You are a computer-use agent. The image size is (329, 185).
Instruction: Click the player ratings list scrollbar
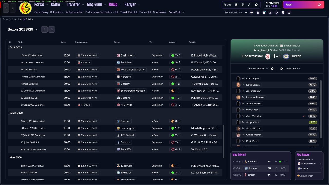coord(321,109)
